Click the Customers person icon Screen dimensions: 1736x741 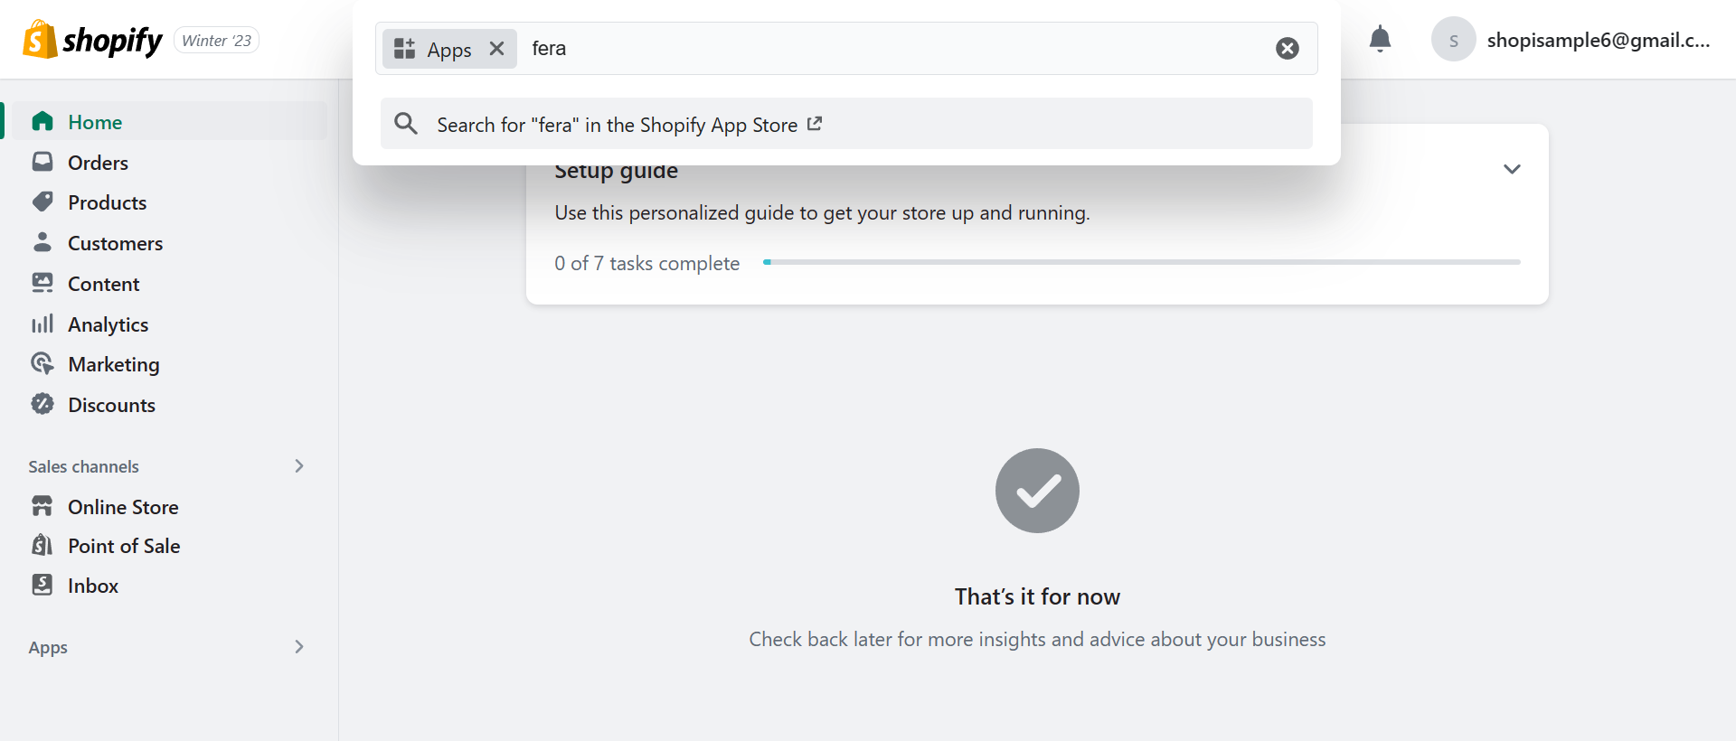pyautogui.click(x=42, y=242)
